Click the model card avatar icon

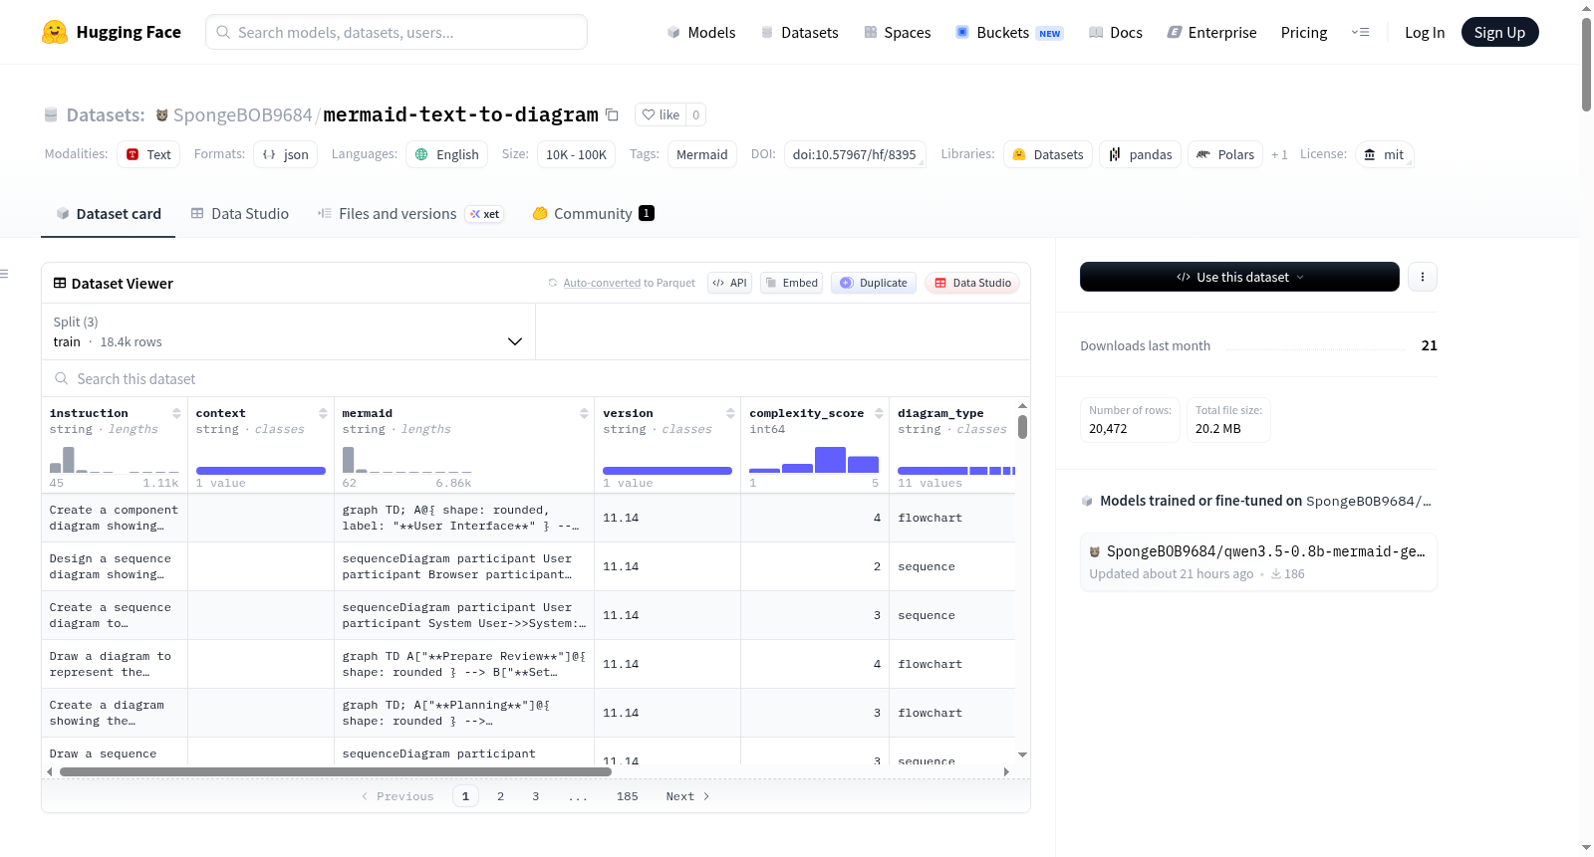pos(1095,551)
